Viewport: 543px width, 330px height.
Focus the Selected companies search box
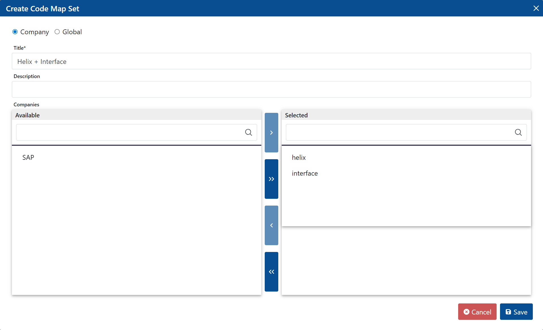coord(406,132)
